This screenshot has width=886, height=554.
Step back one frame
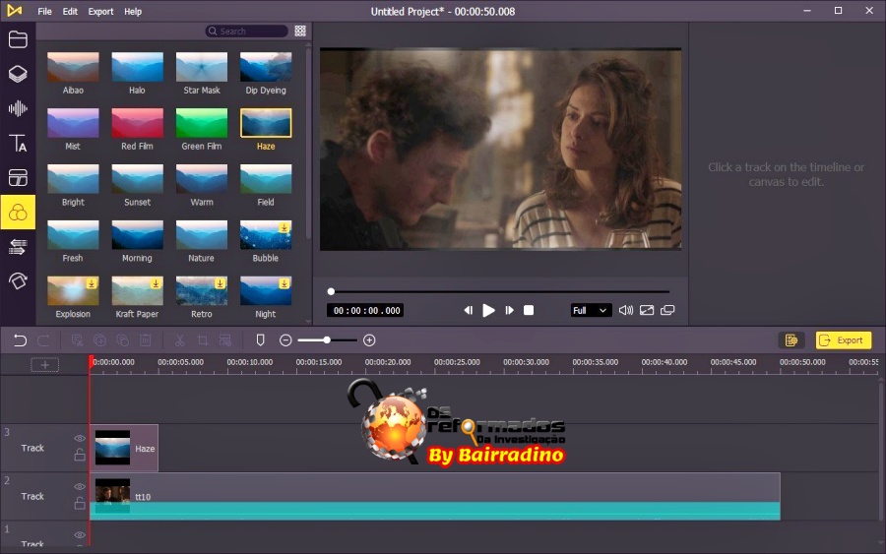(x=468, y=310)
